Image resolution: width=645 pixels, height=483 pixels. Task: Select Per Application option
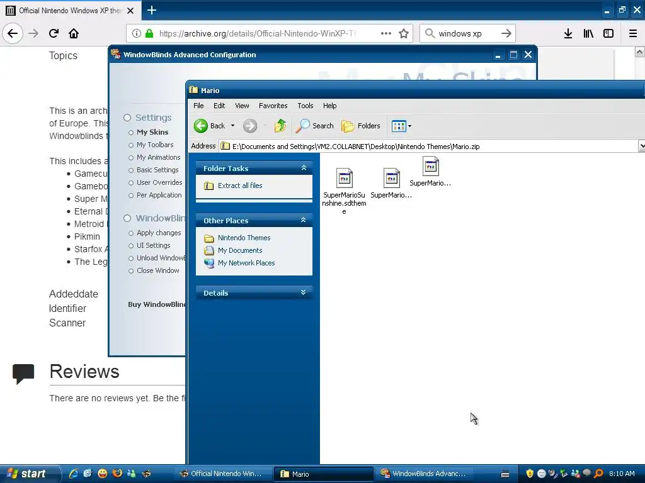click(155, 196)
